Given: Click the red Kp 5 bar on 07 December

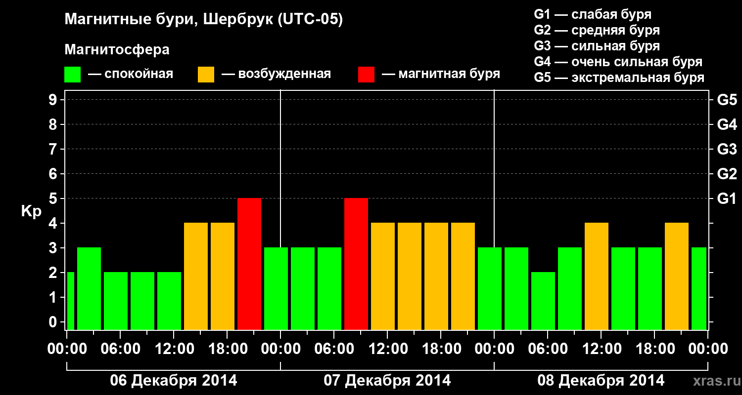Looking at the screenshot, I should click(x=356, y=264).
